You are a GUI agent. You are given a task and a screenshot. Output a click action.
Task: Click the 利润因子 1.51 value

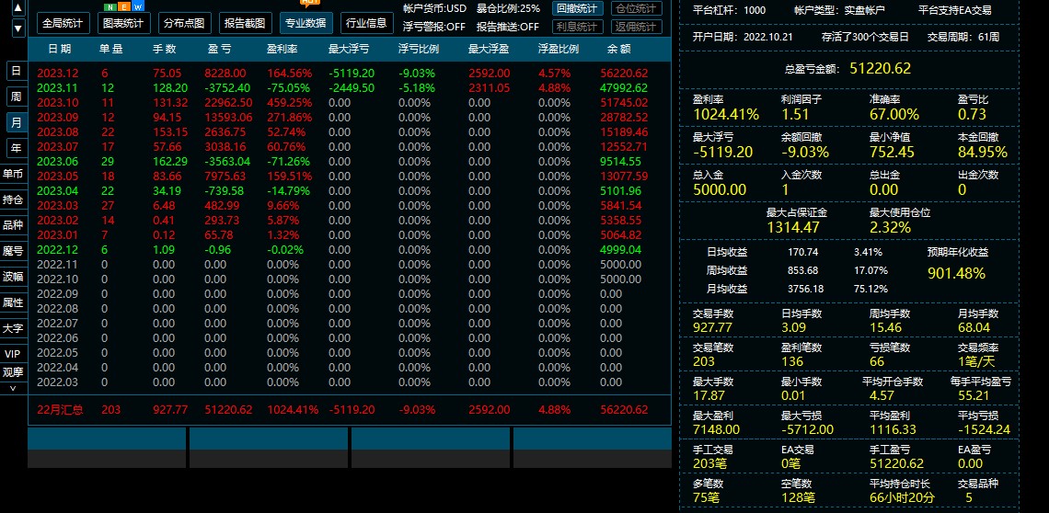(x=795, y=114)
